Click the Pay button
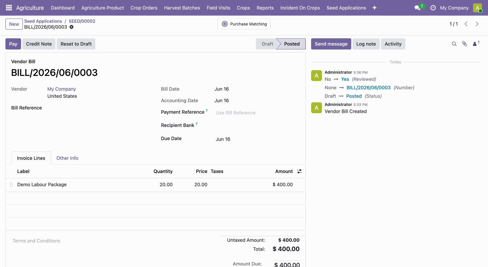This screenshot has height=267, width=488. coord(13,44)
